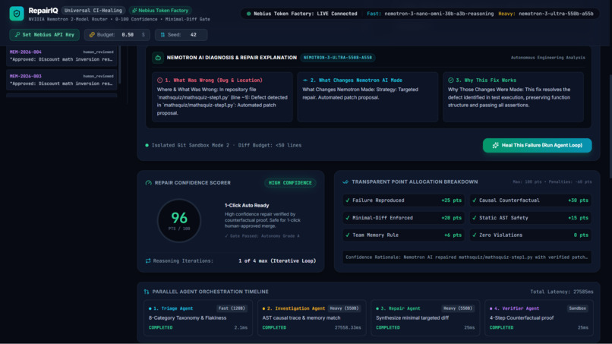The width and height of the screenshot is (612, 344).
Task: Click the Budget coin icon
Action: (92, 35)
